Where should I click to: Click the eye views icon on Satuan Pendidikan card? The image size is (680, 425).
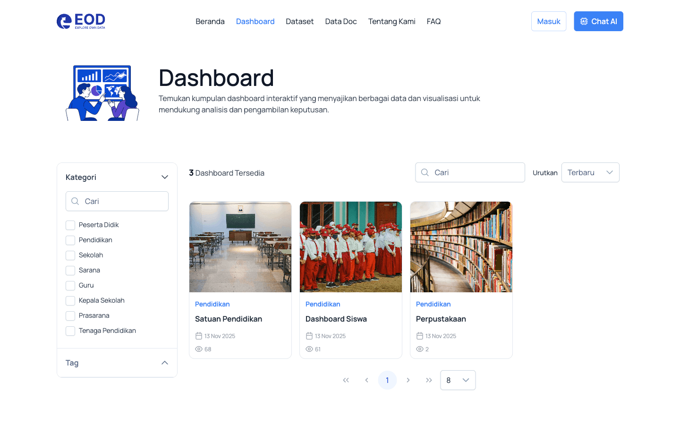(x=199, y=349)
